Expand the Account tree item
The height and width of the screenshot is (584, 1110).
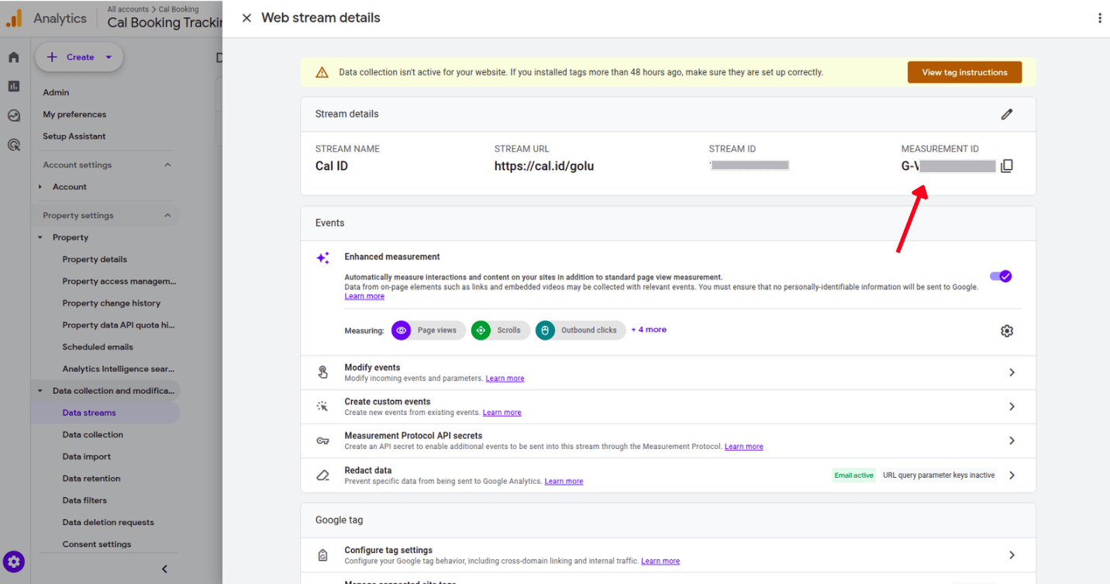coord(40,187)
